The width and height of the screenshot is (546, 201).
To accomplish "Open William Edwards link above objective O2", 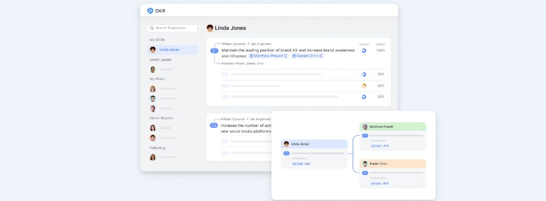I will (232, 119).
